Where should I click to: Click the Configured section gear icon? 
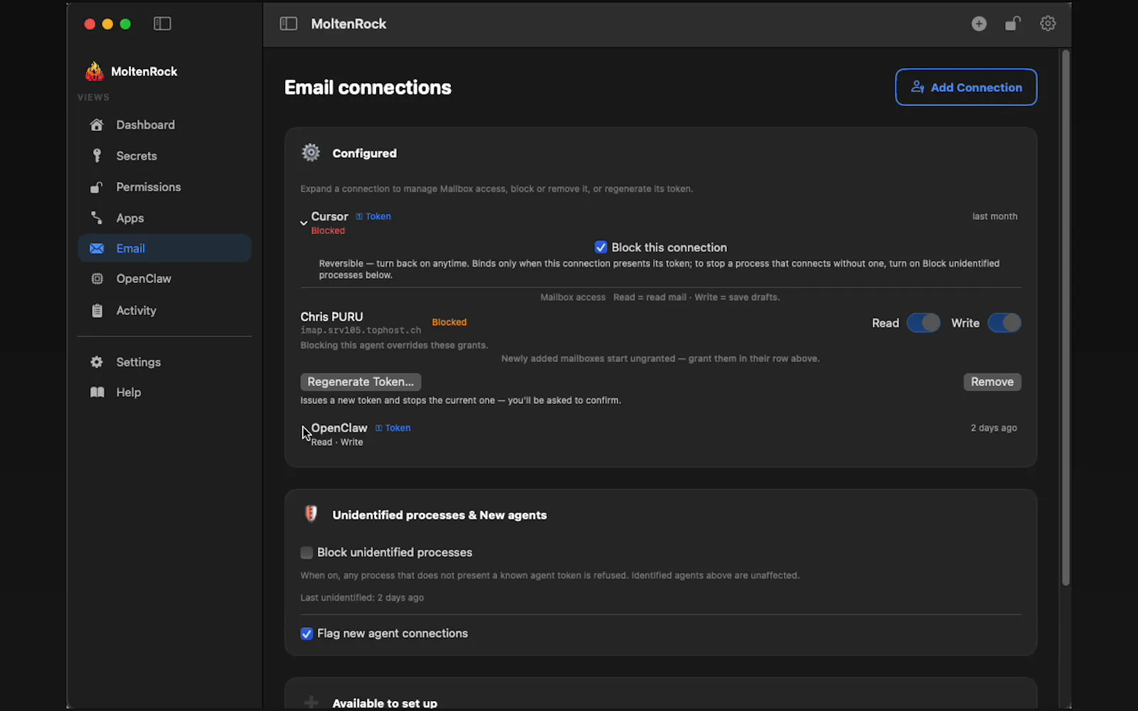click(x=311, y=152)
